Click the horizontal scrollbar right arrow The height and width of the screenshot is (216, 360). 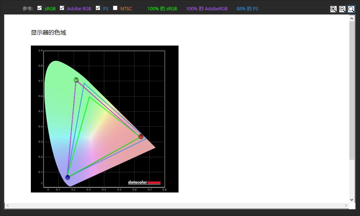click(346, 205)
